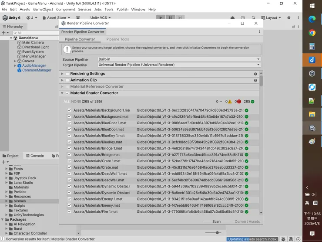Click ALL to select all materials
The image size is (322, 242).
click(67, 102)
